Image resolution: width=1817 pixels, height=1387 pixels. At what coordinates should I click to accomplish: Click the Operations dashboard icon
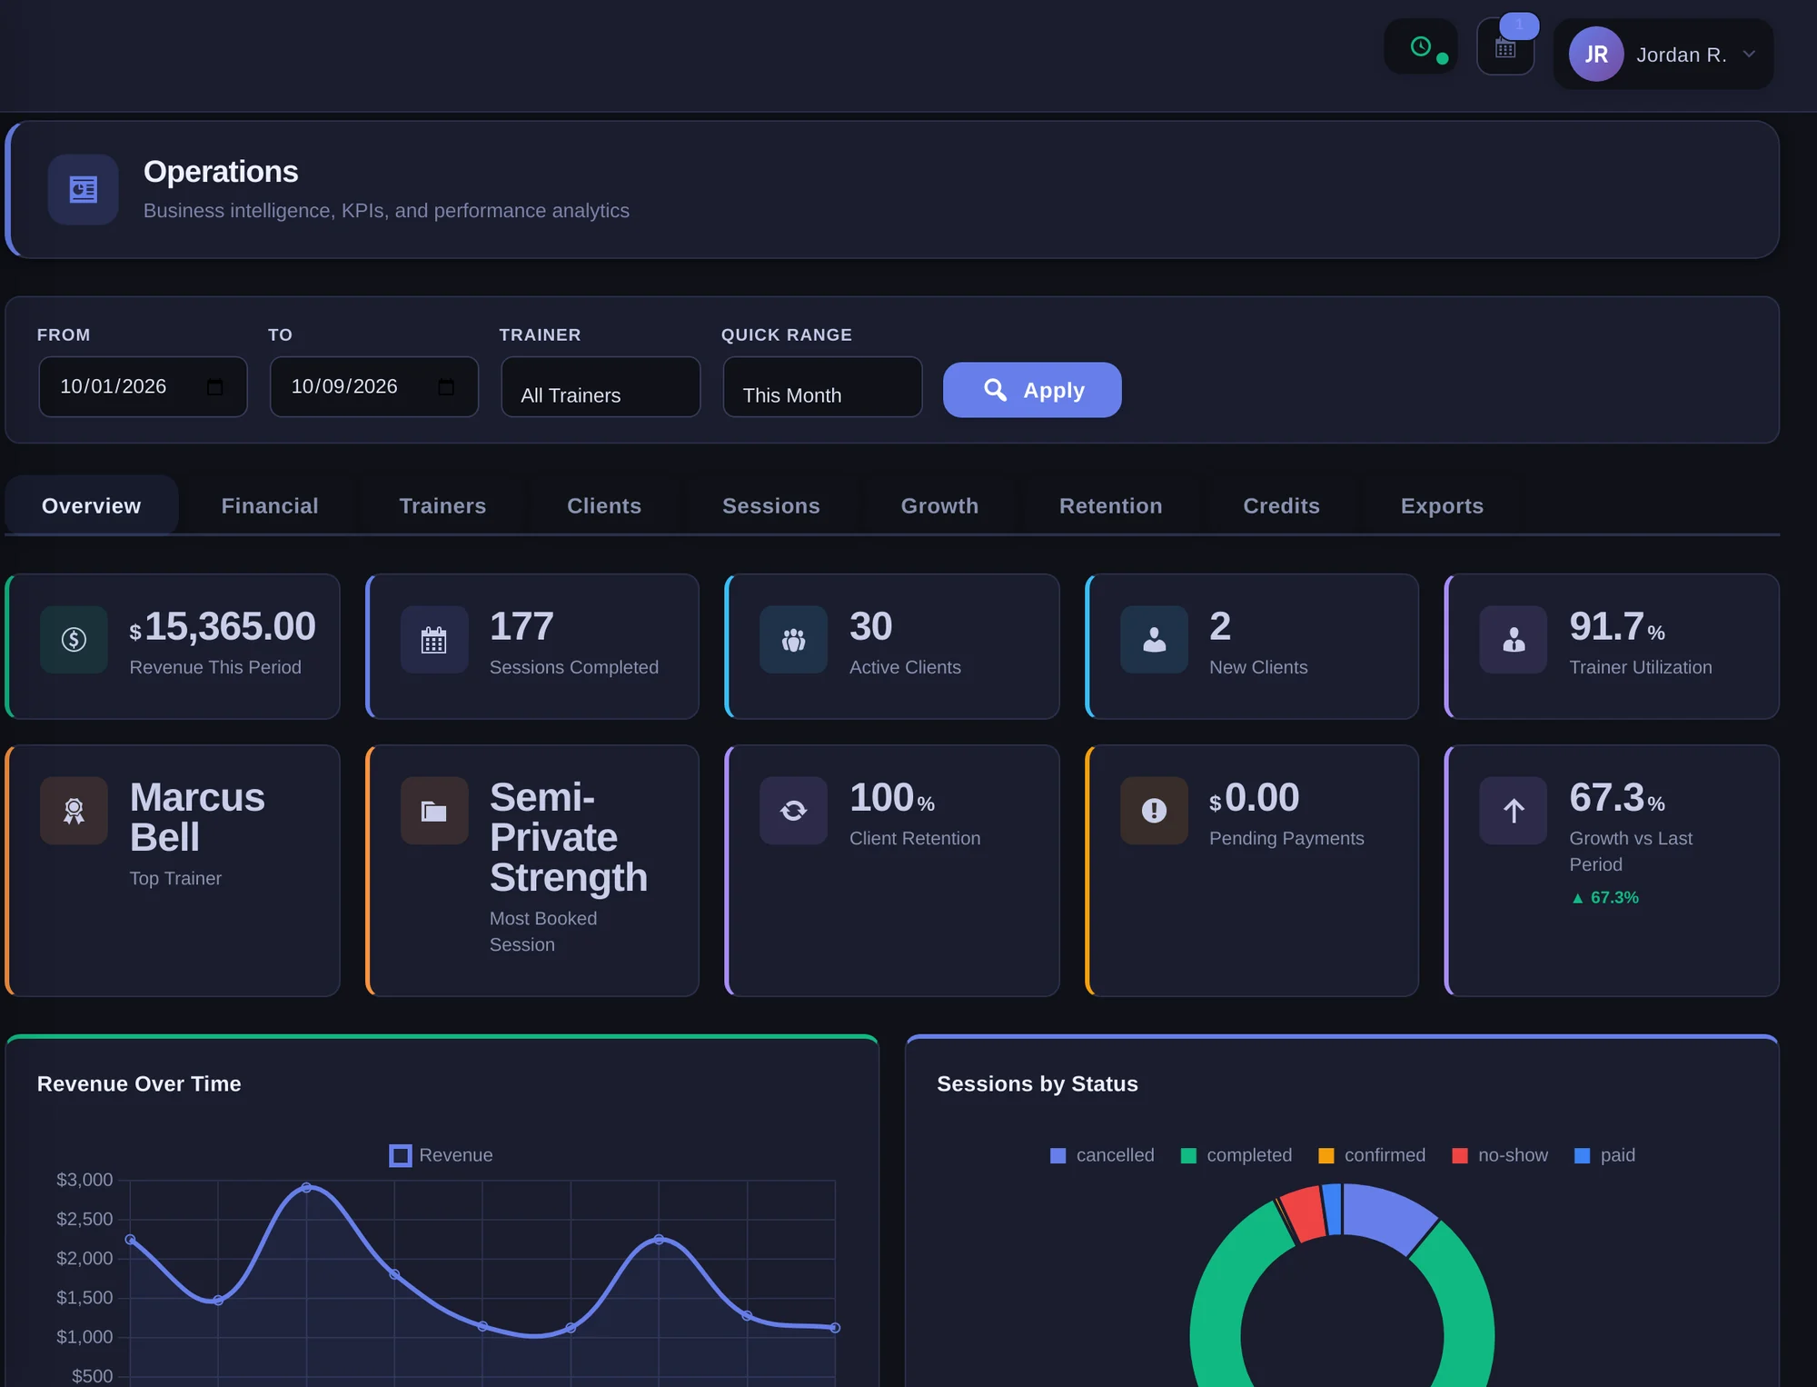point(83,189)
